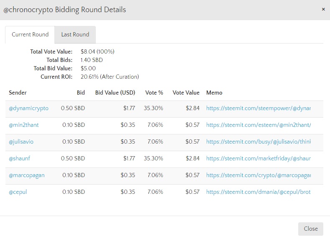Image resolution: width=330 pixels, height=242 pixels.
Task: Open the busy memo link for julisavio
Action: coord(258,142)
